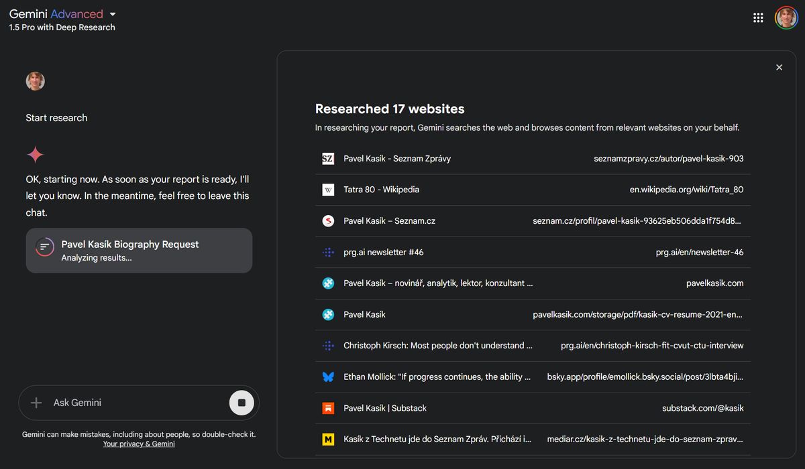The image size is (805, 469).
Task: Open Christoph Kirsch interview result
Action: tap(533, 346)
